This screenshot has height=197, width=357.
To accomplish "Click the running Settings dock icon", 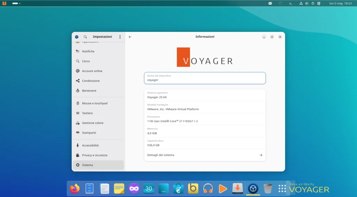I will click(253, 189).
